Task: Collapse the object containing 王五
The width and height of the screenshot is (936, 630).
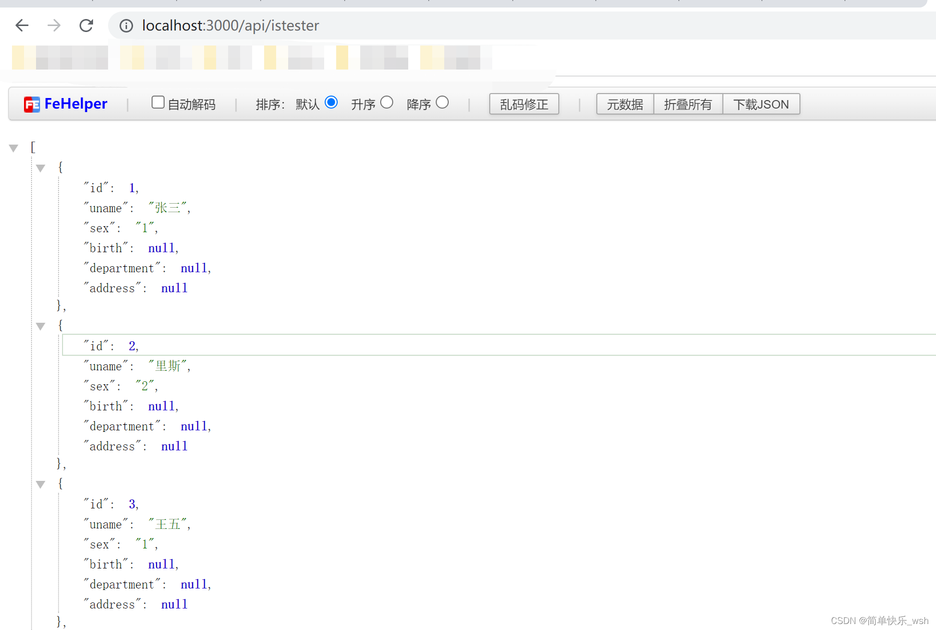Action: tap(41, 484)
